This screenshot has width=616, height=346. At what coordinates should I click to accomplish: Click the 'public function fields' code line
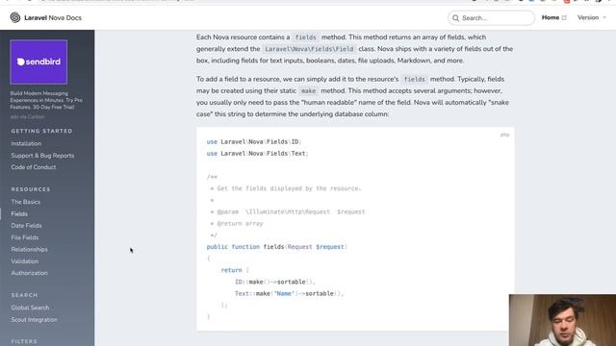click(x=277, y=247)
